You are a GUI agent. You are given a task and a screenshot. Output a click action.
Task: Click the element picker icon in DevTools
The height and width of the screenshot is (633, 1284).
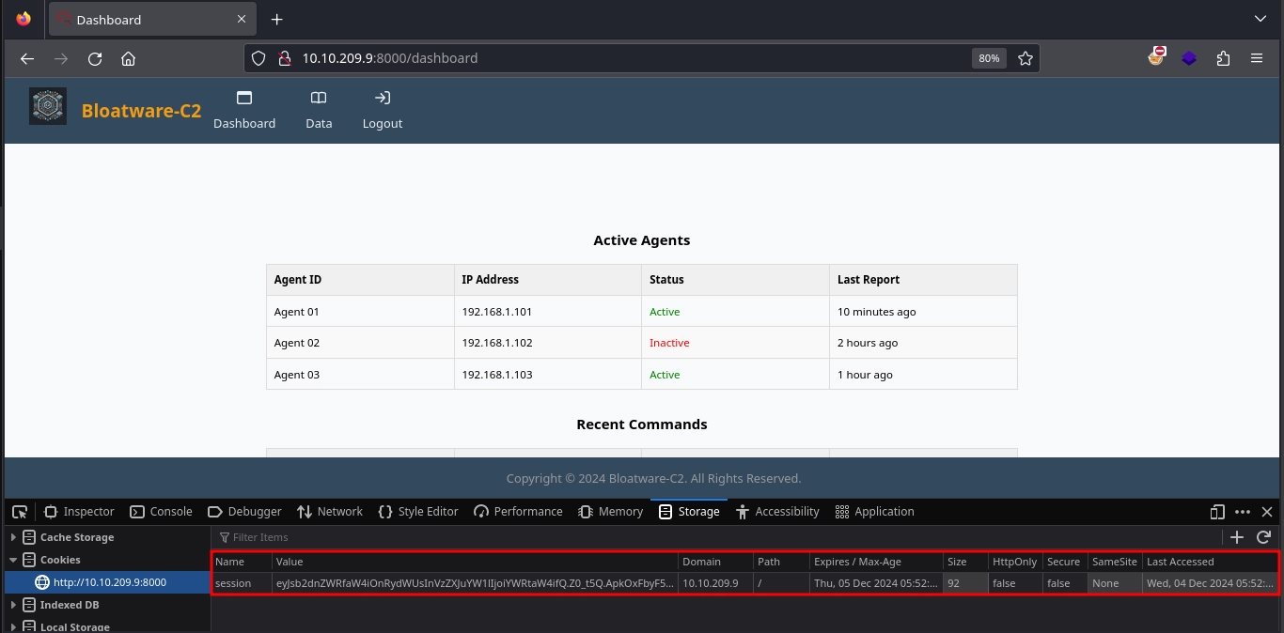tap(20, 512)
